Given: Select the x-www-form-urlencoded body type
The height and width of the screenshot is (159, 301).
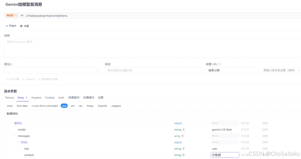Looking at the screenshot, I should click(x=45, y=106).
